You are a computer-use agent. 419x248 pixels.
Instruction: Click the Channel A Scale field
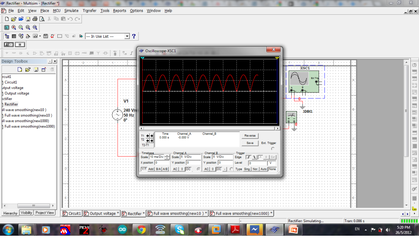pos(190,157)
